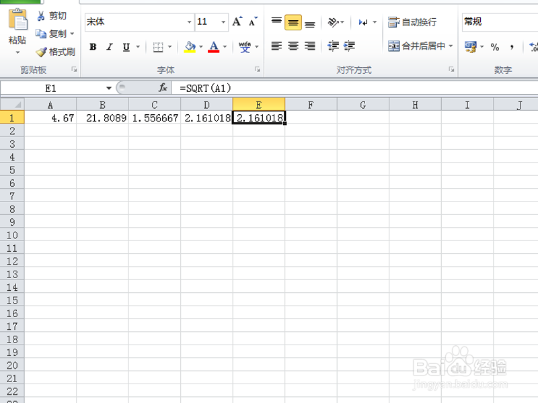The width and height of the screenshot is (538, 403).
Task: Open font dialog launcher in 字体 group
Action: click(x=258, y=70)
